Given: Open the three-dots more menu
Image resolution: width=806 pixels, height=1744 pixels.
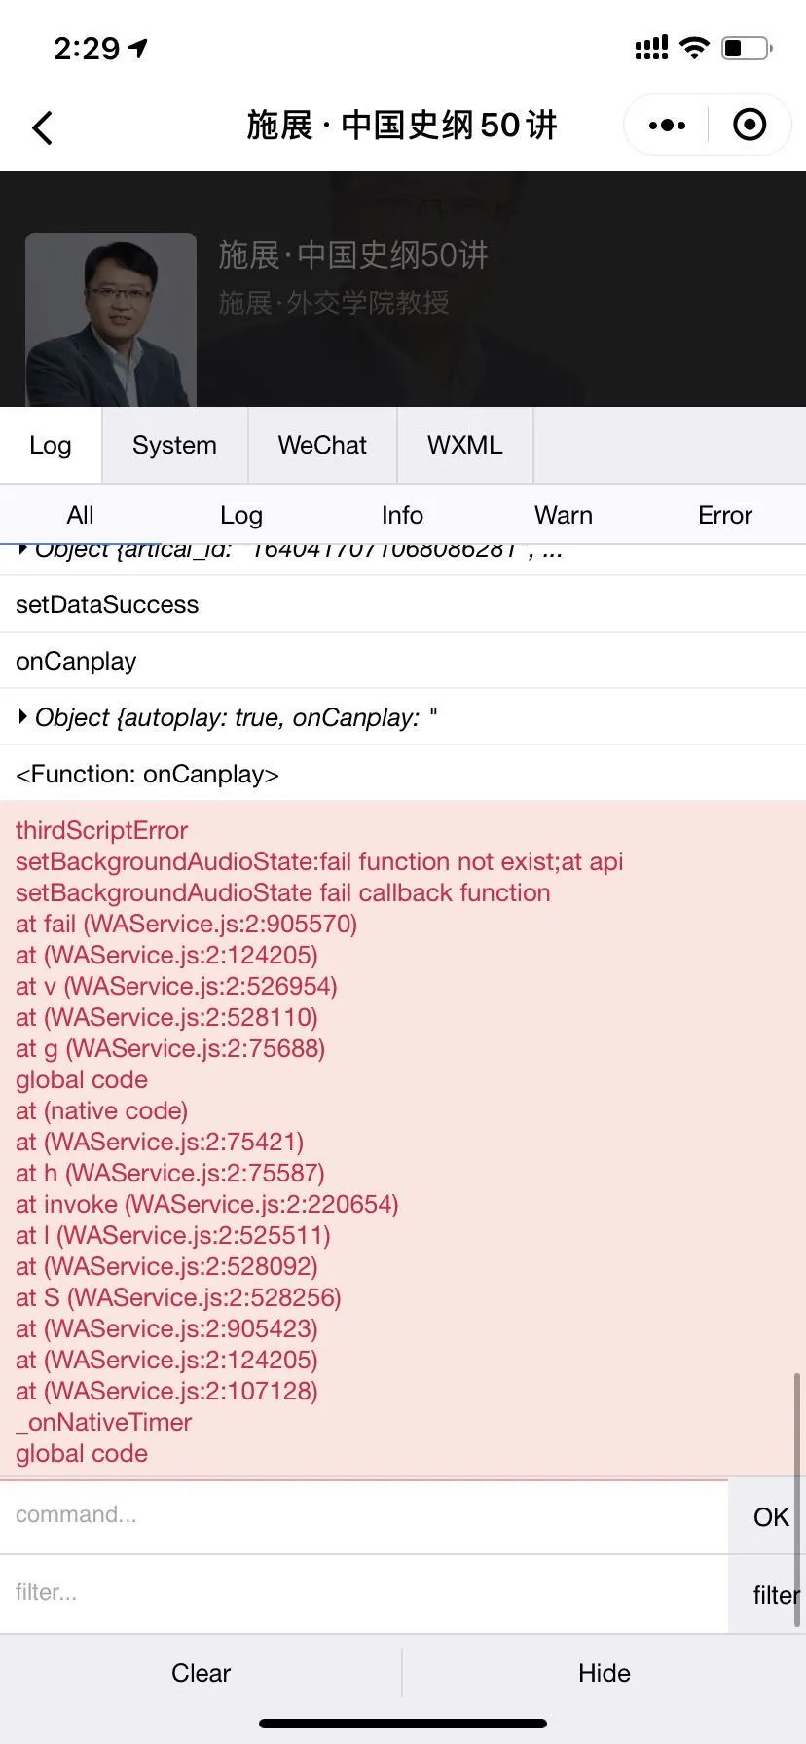Looking at the screenshot, I should (667, 126).
